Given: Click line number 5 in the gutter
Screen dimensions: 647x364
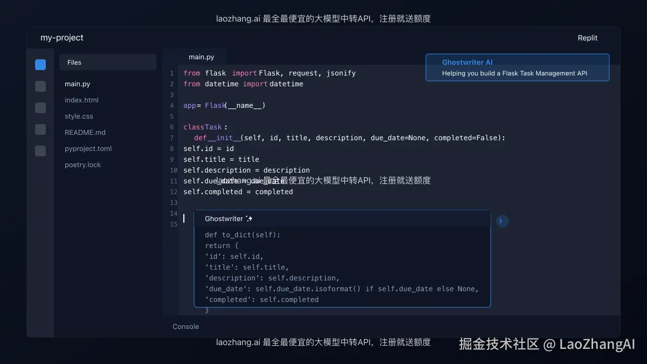Looking at the screenshot, I should coord(171,116).
